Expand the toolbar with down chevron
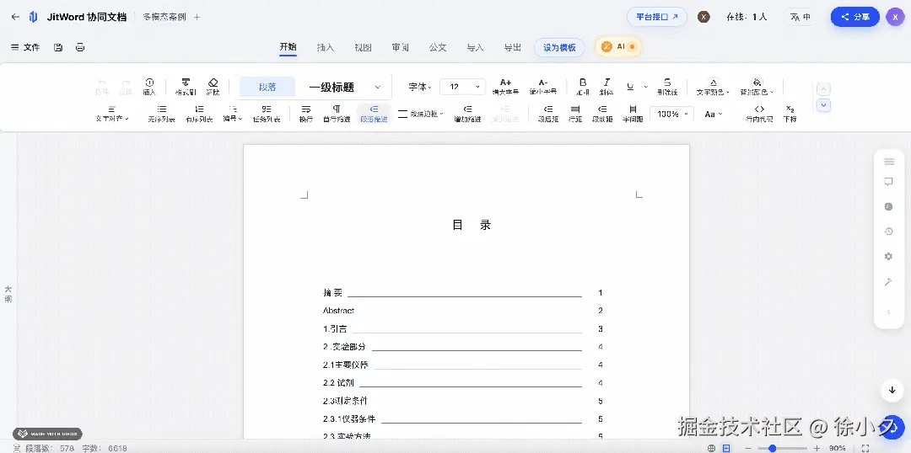This screenshot has width=911, height=453. pos(823,105)
